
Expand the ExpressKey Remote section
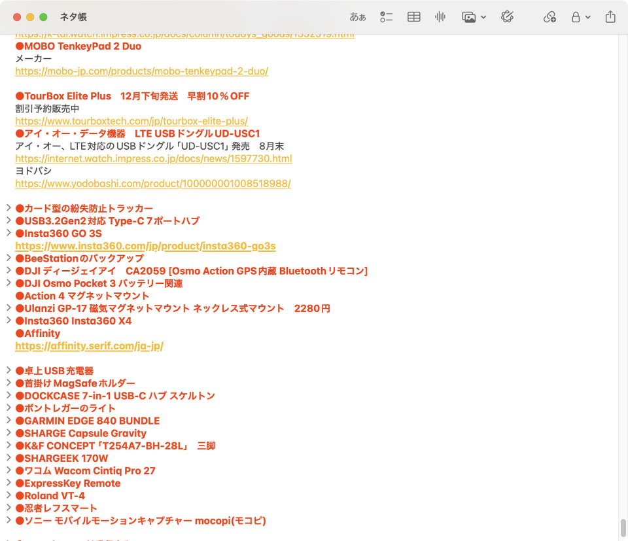click(9, 482)
